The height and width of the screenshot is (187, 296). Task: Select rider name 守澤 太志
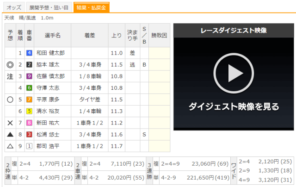pos(48,88)
